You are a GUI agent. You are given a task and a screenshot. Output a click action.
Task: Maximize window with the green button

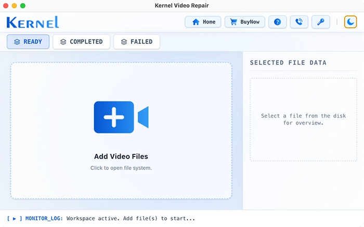tap(23, 6)
